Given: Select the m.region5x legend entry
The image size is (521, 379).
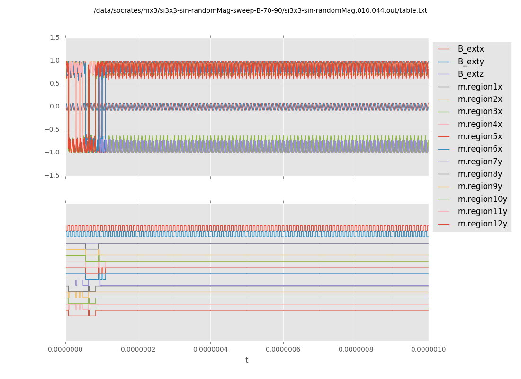Looking at the screenshot, I should click(480, 136).
